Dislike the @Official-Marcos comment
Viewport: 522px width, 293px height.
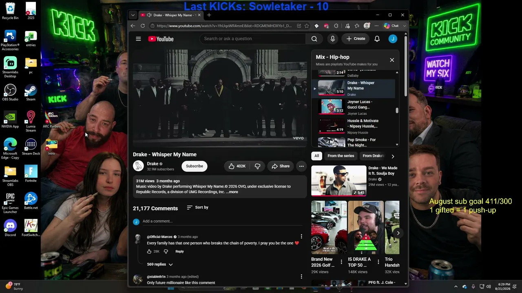click(166, 251)
